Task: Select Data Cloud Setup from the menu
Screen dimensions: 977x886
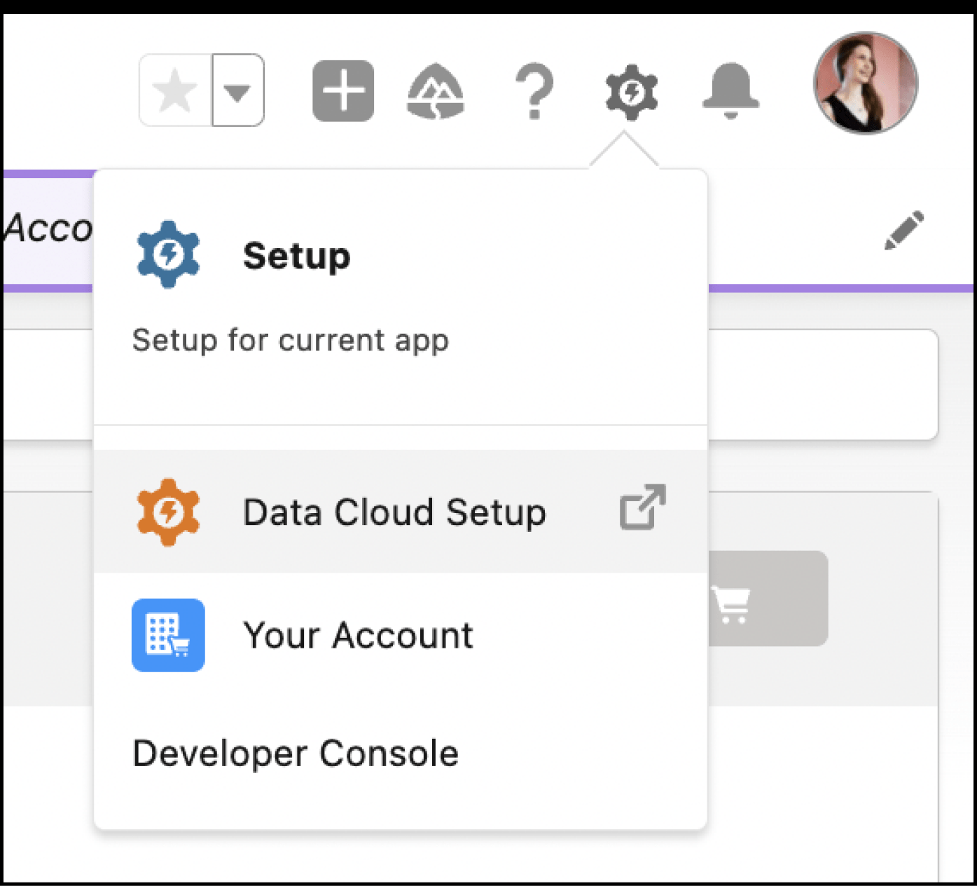Action: pyautogui.click(x=394, y=512)
